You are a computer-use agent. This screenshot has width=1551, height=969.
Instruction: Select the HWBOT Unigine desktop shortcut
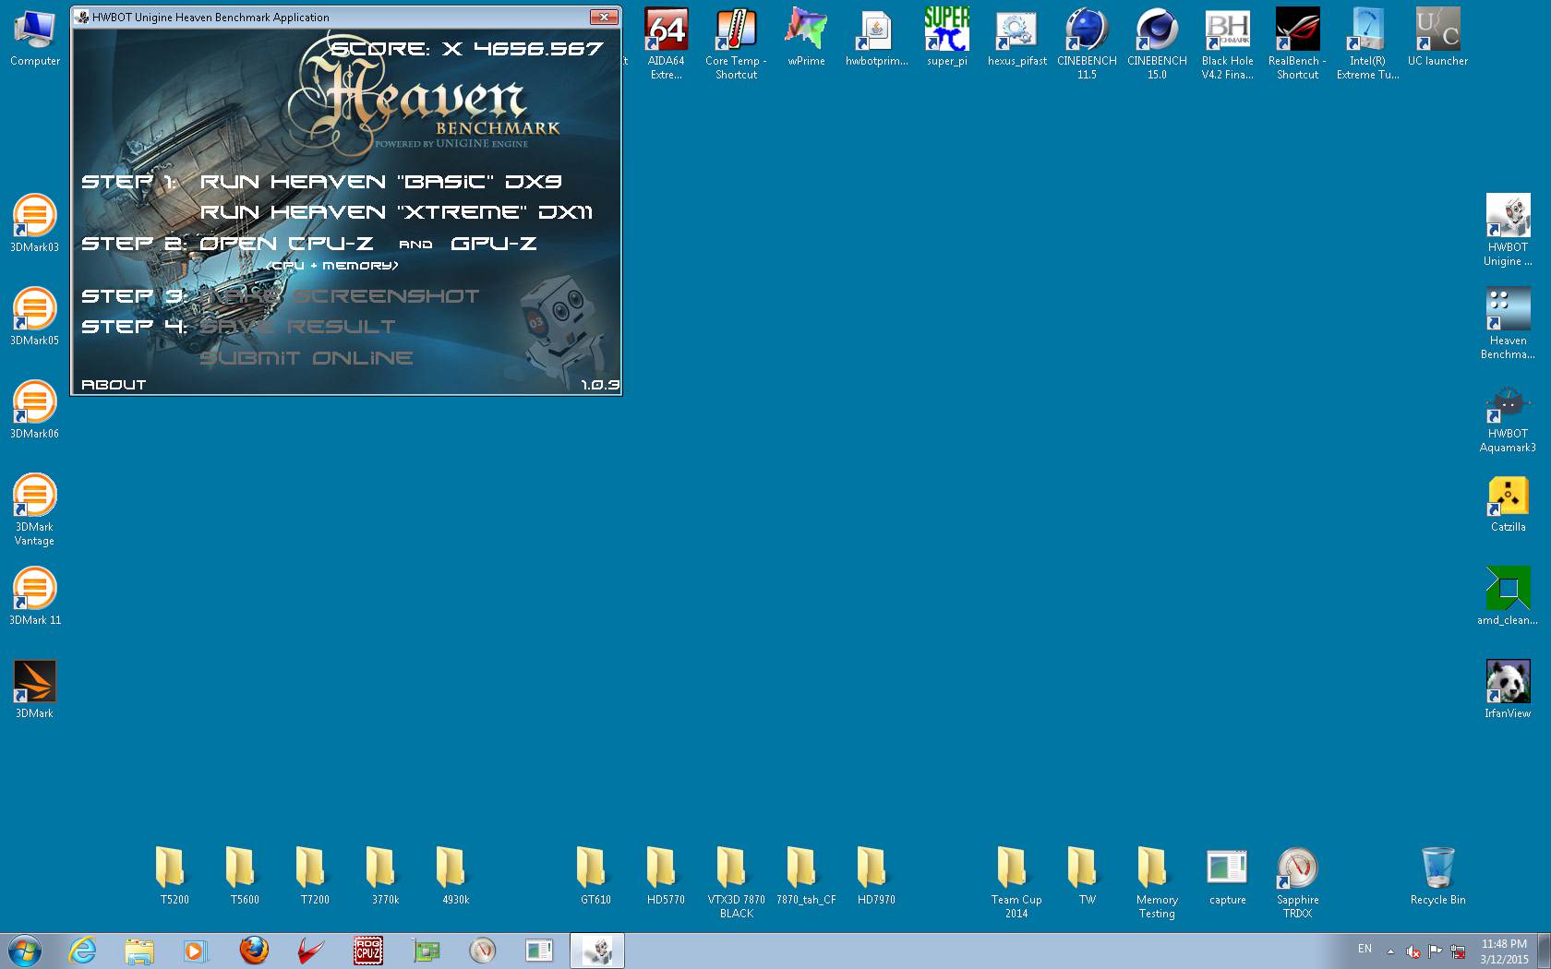point(1509,230)
